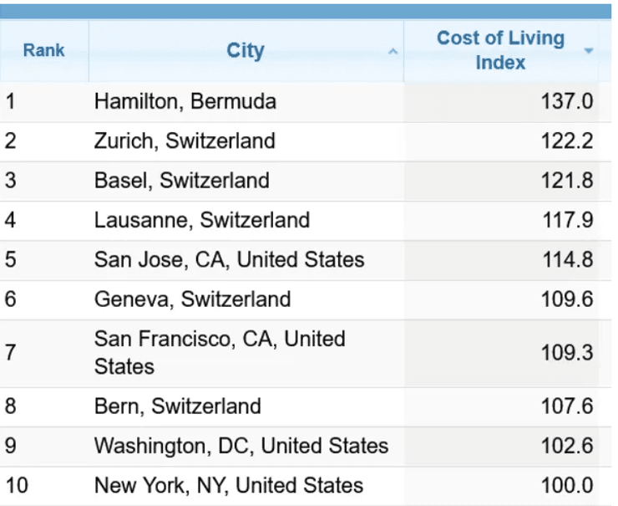The width and height of the screenshot is (618, 506).
Task: Click the San Francisco, CA, United States cell
Action: (x=219, y=352)
